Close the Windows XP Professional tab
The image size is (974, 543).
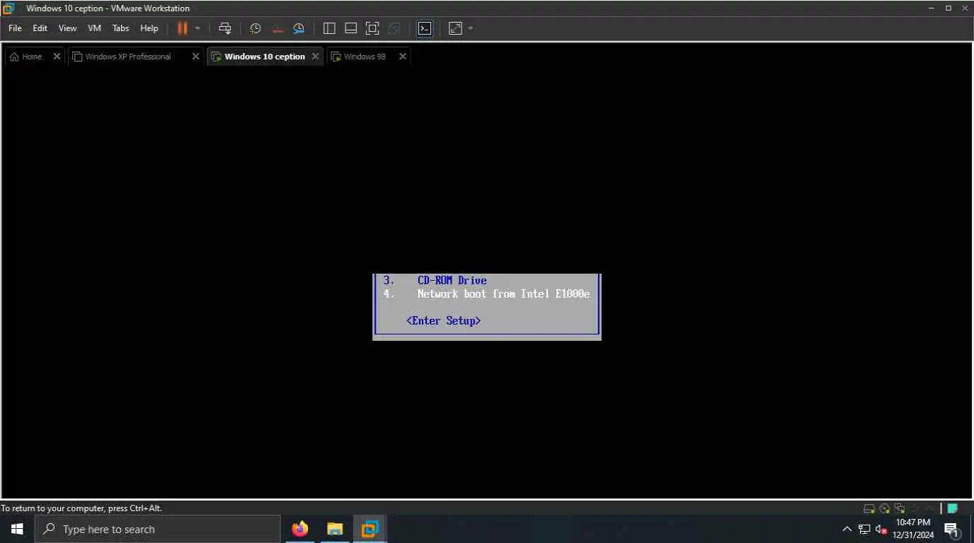point(196,57)
